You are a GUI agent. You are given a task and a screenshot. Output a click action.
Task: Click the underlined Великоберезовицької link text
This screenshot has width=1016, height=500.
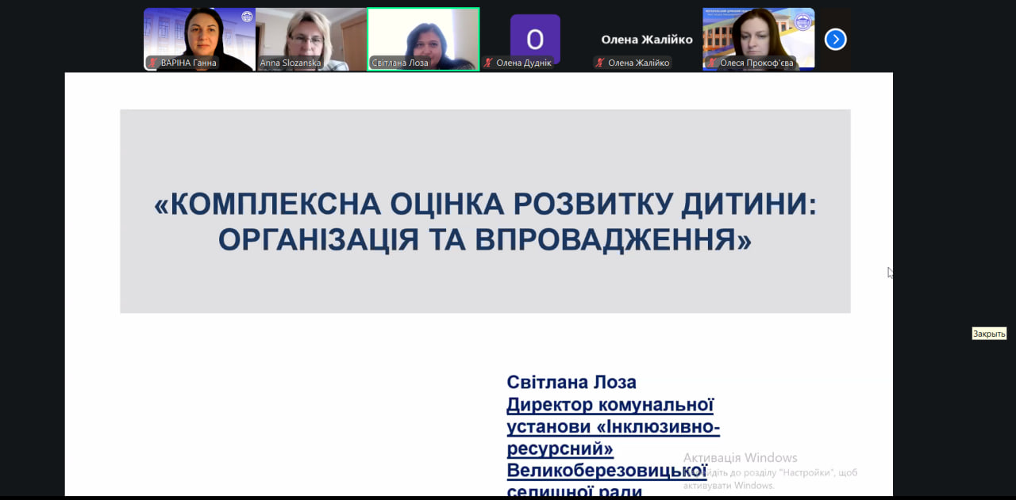[595, 471]
